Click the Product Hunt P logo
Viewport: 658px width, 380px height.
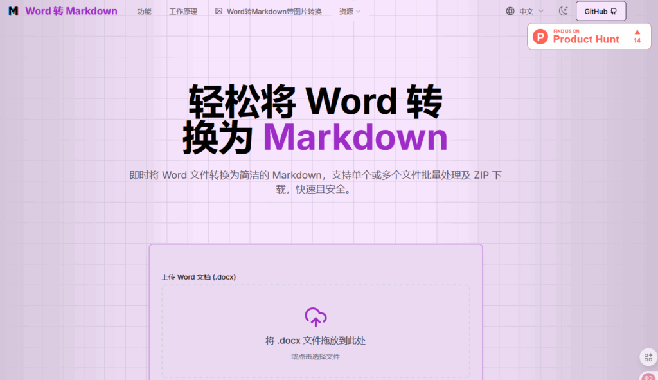(x=541, y=37)
